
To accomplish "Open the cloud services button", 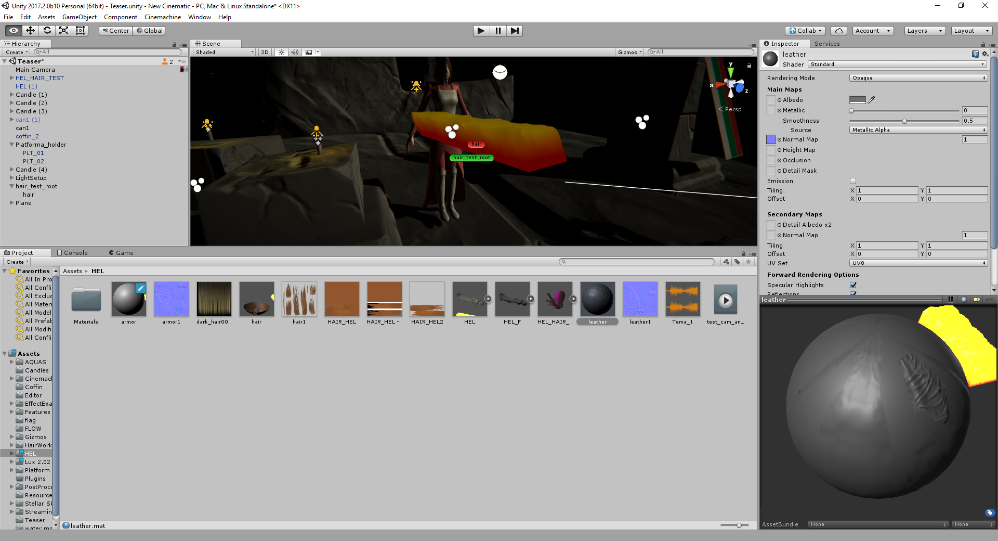I will 838,31.
